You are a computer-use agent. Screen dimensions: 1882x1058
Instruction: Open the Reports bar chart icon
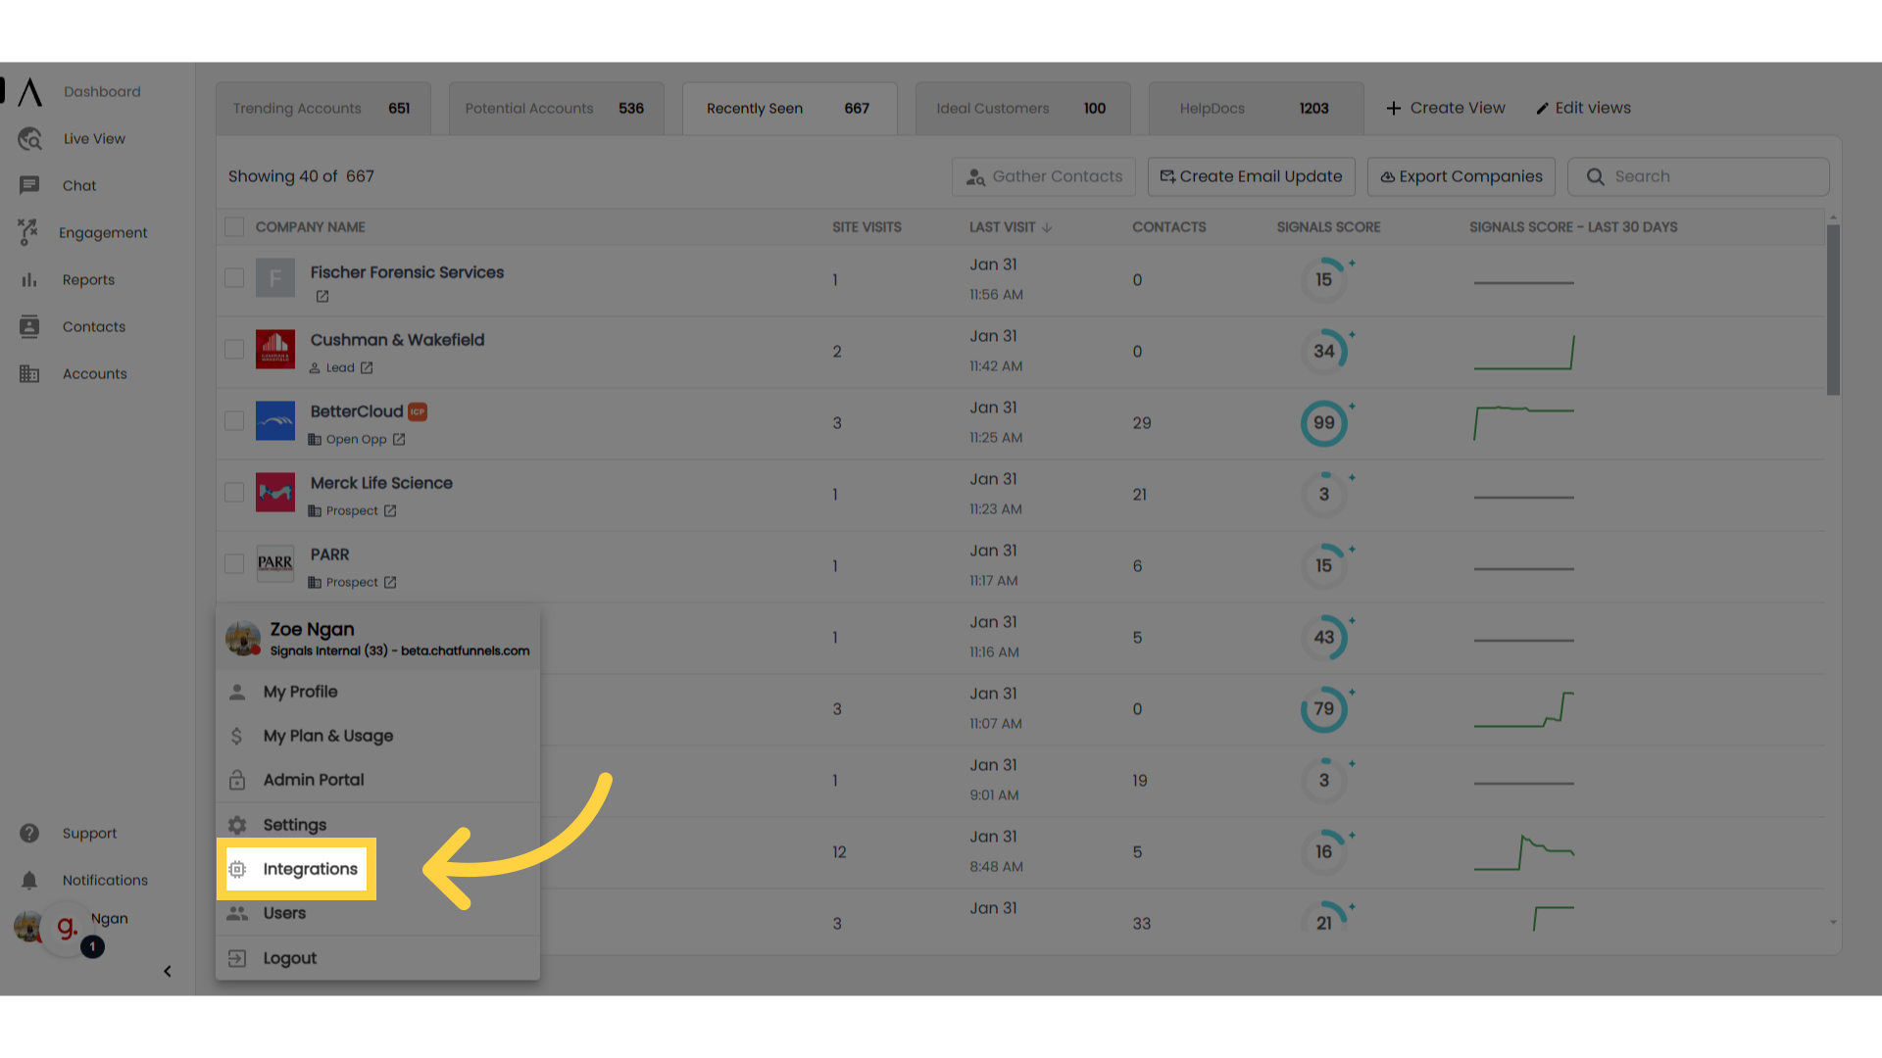click(29, 279)
